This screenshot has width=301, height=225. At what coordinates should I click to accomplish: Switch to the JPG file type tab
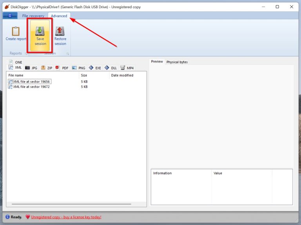(31, 68)
